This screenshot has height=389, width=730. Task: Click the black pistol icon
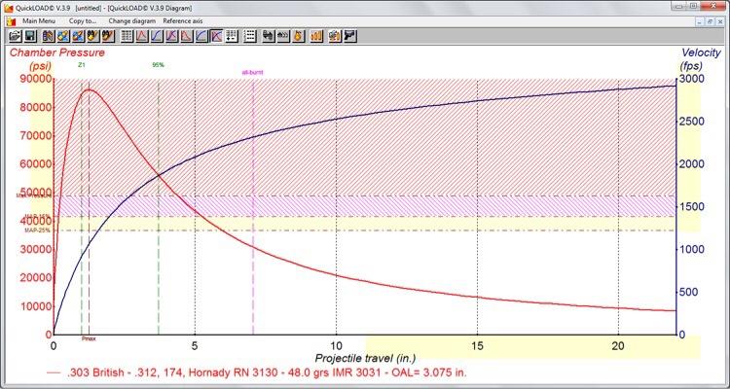pos(349,36)
